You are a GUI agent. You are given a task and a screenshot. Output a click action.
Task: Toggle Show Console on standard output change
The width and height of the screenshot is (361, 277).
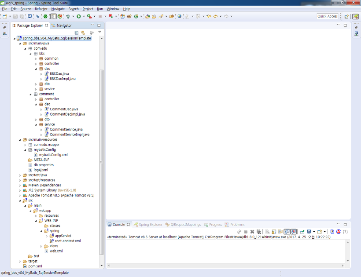click(287, 232)
